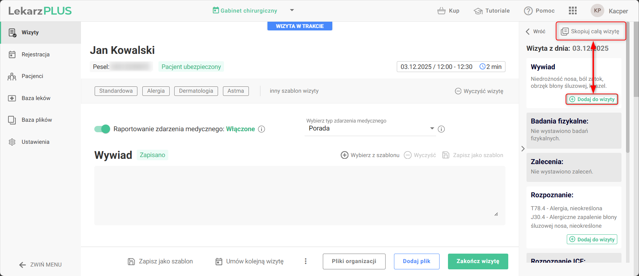Click the Kup basket icon

[x=441, y=11]
